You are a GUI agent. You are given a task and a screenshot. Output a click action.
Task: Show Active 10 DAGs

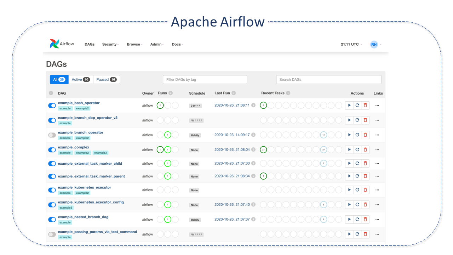tap(81, 80)
